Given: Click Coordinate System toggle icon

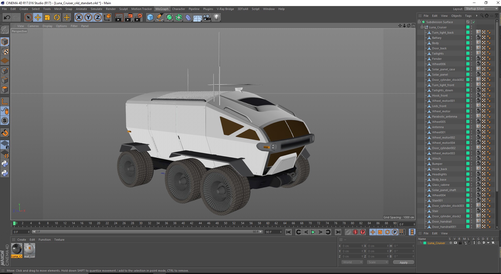Looking at the screenshot, I should pos(107,18).
